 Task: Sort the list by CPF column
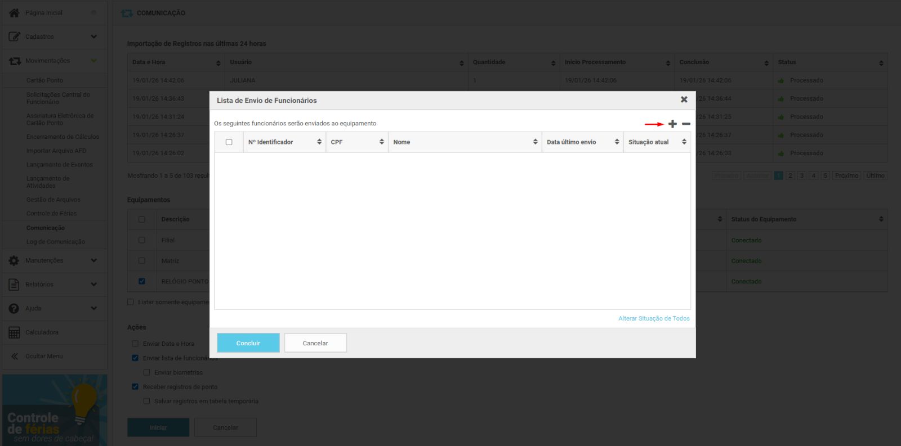[382, 142]
